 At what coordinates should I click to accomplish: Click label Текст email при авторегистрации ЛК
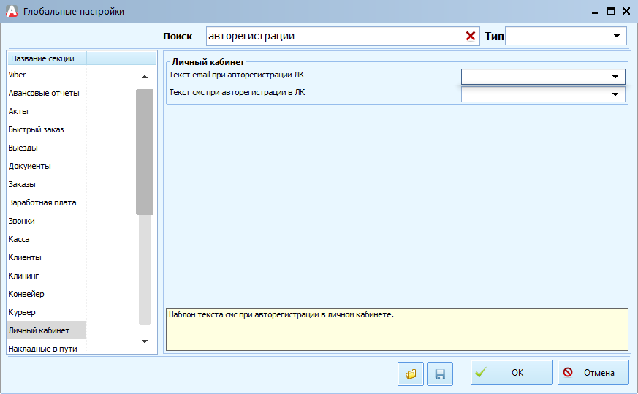pyautogui.click(x=236, y=75)
